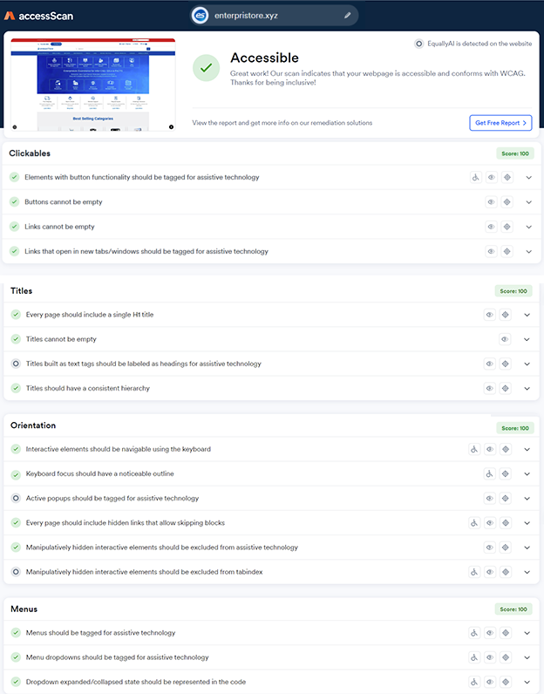The image size is (544, 694).
Task: Click wheelchair icon on dropdown expanded/collapsed state row
Action: [x=474, y=682]
